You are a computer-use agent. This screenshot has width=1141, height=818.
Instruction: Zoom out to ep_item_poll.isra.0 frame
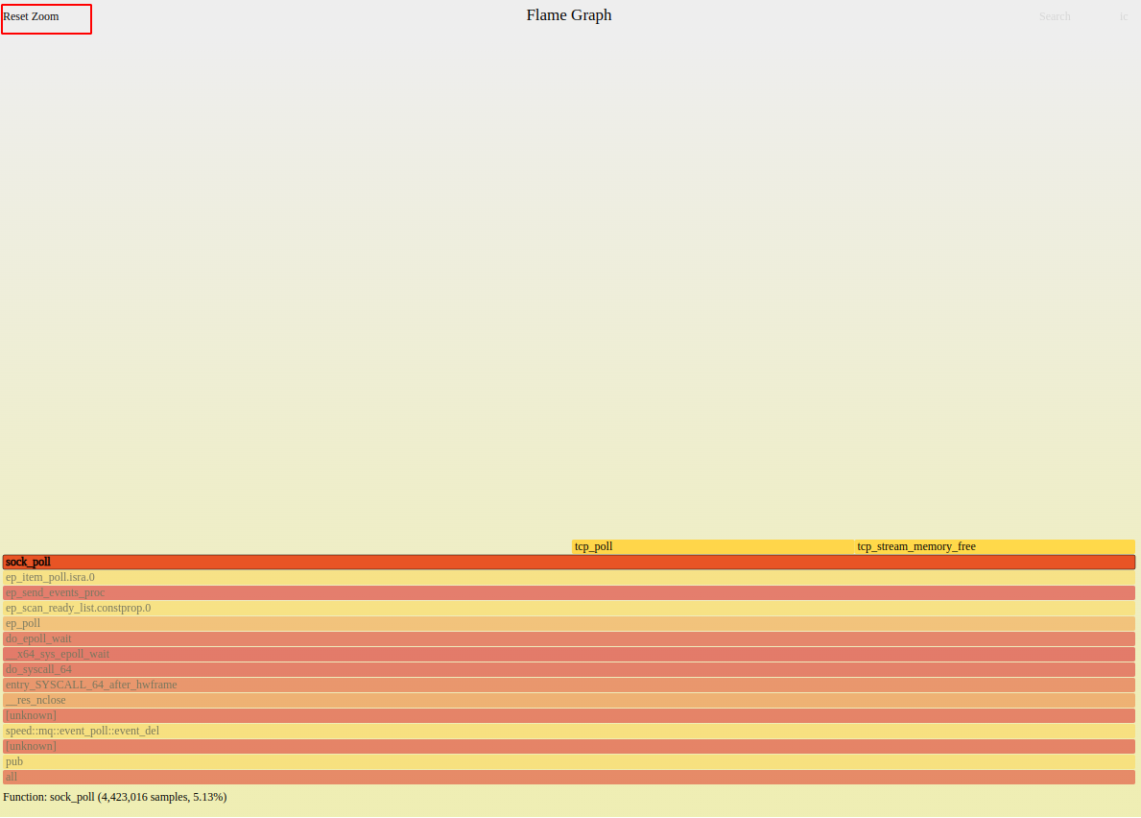(x=568, y=577)
